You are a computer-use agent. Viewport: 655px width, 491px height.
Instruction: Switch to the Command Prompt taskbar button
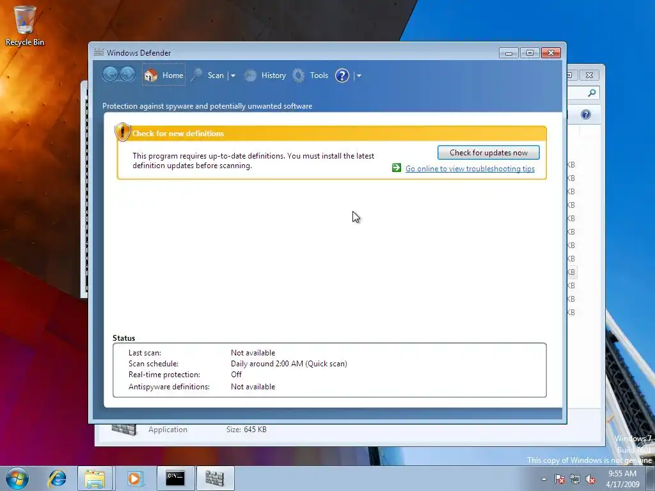pos(175,478)
